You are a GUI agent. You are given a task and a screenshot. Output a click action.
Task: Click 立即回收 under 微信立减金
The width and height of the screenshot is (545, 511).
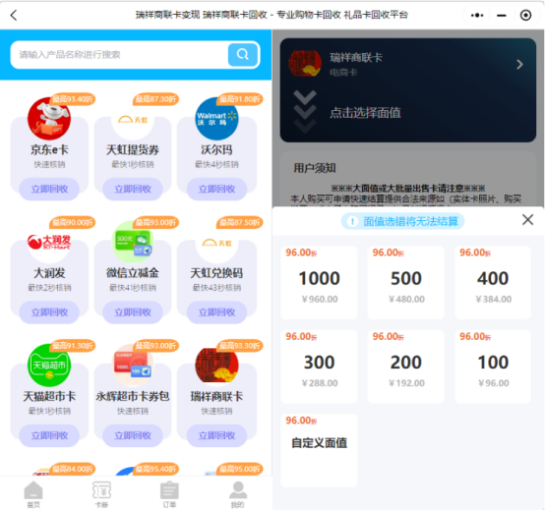click(x=133, y=312)
